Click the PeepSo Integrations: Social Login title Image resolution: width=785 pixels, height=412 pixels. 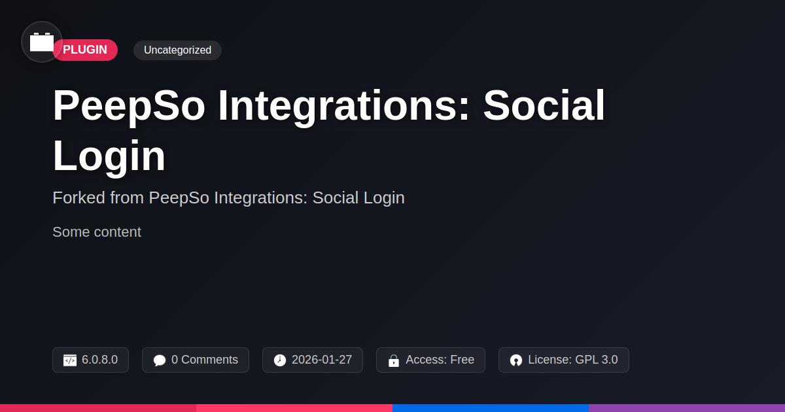(329, 130)
